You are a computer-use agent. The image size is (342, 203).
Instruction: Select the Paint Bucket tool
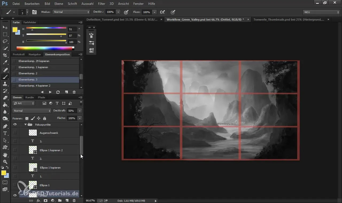(5, 105)
